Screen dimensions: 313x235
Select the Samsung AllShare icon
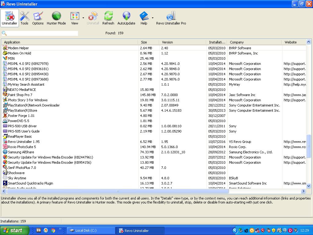click(5, 152)
